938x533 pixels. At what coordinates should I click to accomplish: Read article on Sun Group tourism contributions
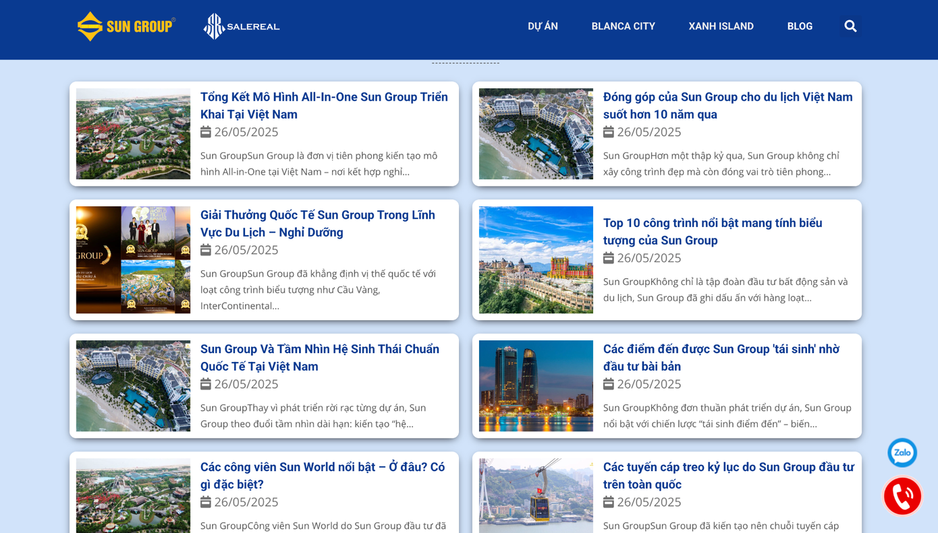[727, 106]
